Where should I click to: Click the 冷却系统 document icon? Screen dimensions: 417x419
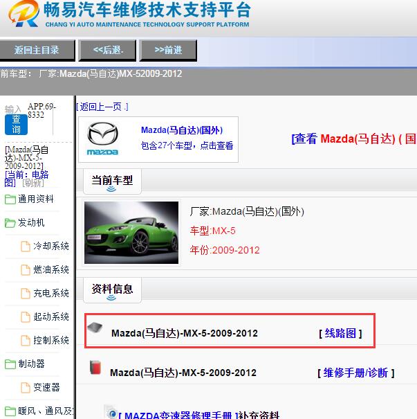coord(26,246)
